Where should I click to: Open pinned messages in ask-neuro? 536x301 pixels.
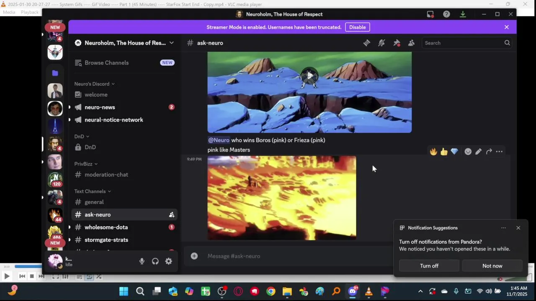point(397,43)
